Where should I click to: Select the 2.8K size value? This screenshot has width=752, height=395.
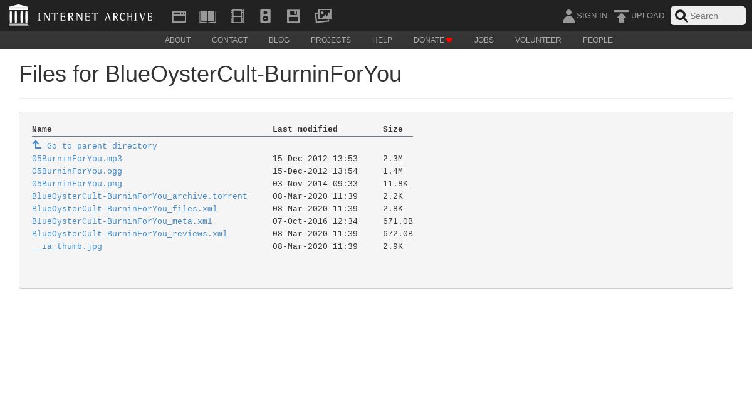point(393,209)
